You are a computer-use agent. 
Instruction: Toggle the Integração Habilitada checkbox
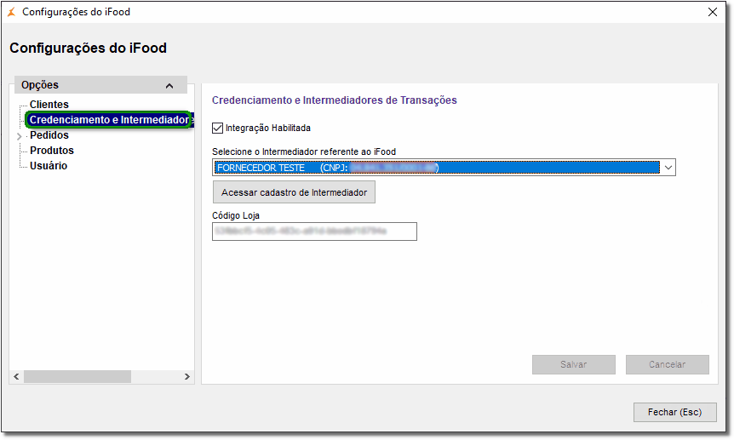(218, 128)
